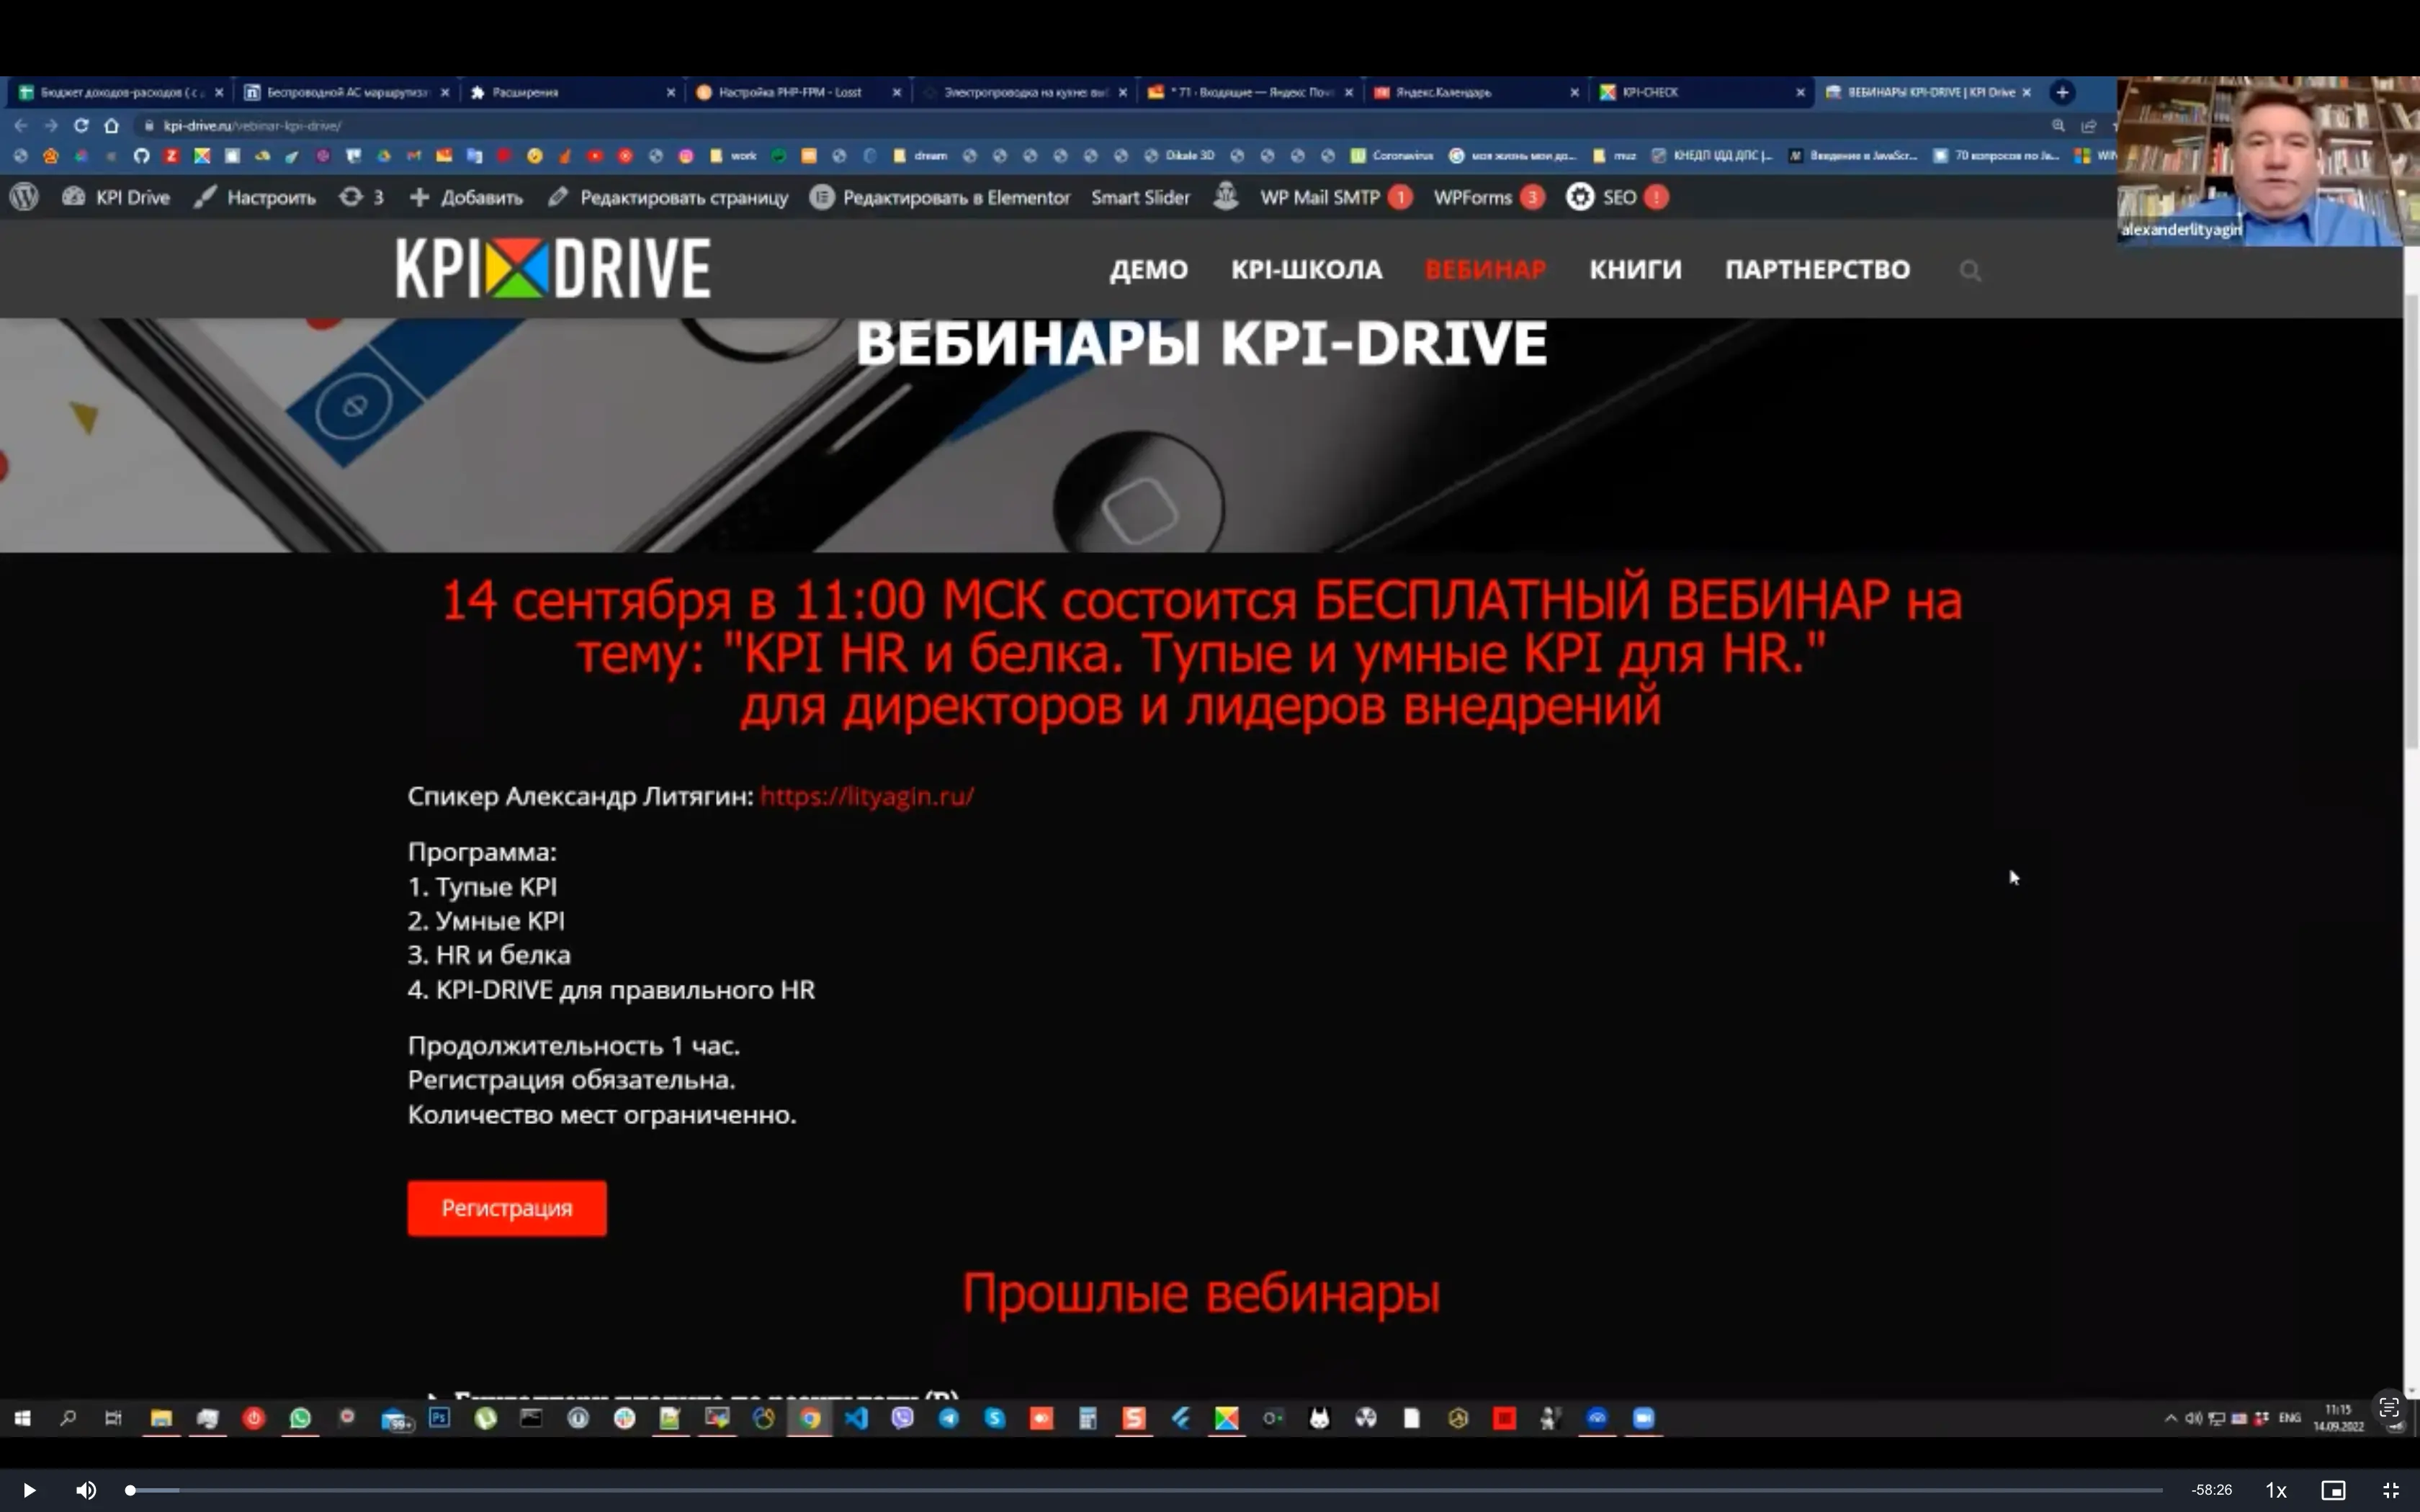This screenshot has width=2420, height=1512.
Task: Change the 1x playback speed
Action: (2276, 1490)
